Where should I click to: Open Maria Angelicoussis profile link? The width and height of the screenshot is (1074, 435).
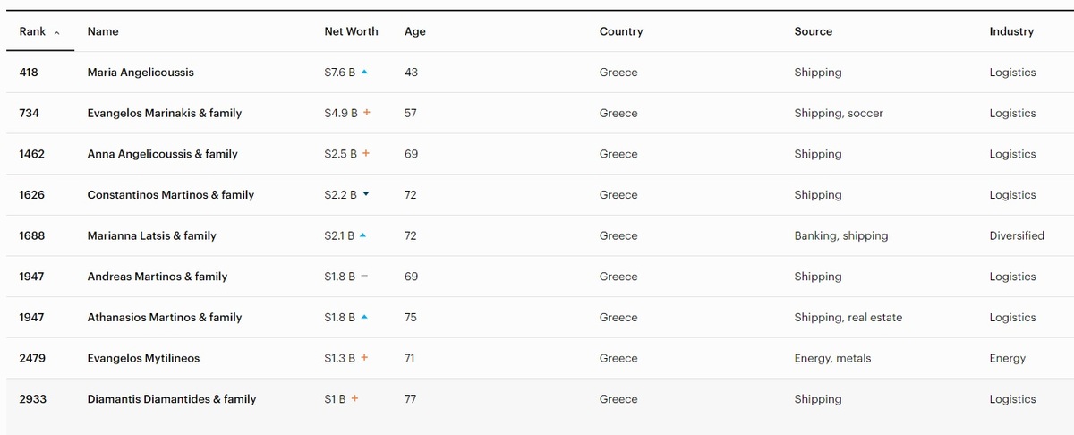click(x=141, y=72)
